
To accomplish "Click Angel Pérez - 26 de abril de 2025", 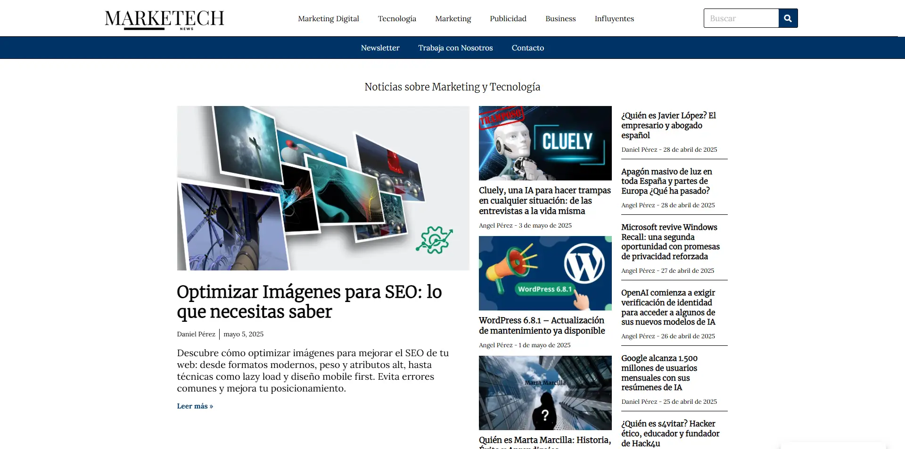I will (668, 336).
